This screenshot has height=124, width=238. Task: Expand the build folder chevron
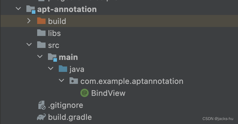click(x=29, y=21)
